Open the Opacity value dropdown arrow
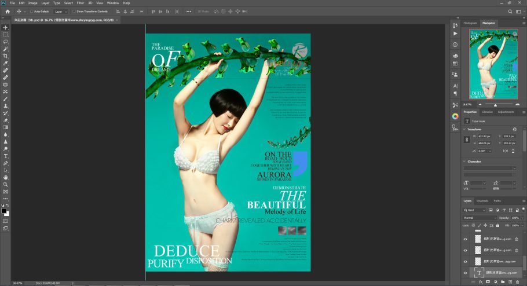 (x=522, y=218)
